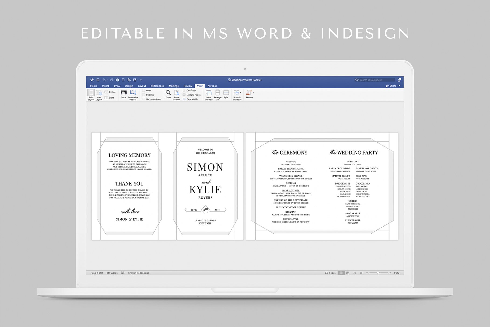490x327 pixels.
Task: Open the Review tab
Action: click(188, 86)
